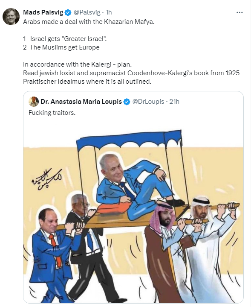Open Mads Palsvig's profile avatar
Viewport: 251px width, 307px height.
click(11, 17)
